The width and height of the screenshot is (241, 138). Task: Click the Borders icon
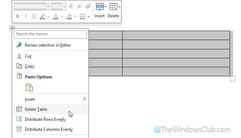point(83,16)
